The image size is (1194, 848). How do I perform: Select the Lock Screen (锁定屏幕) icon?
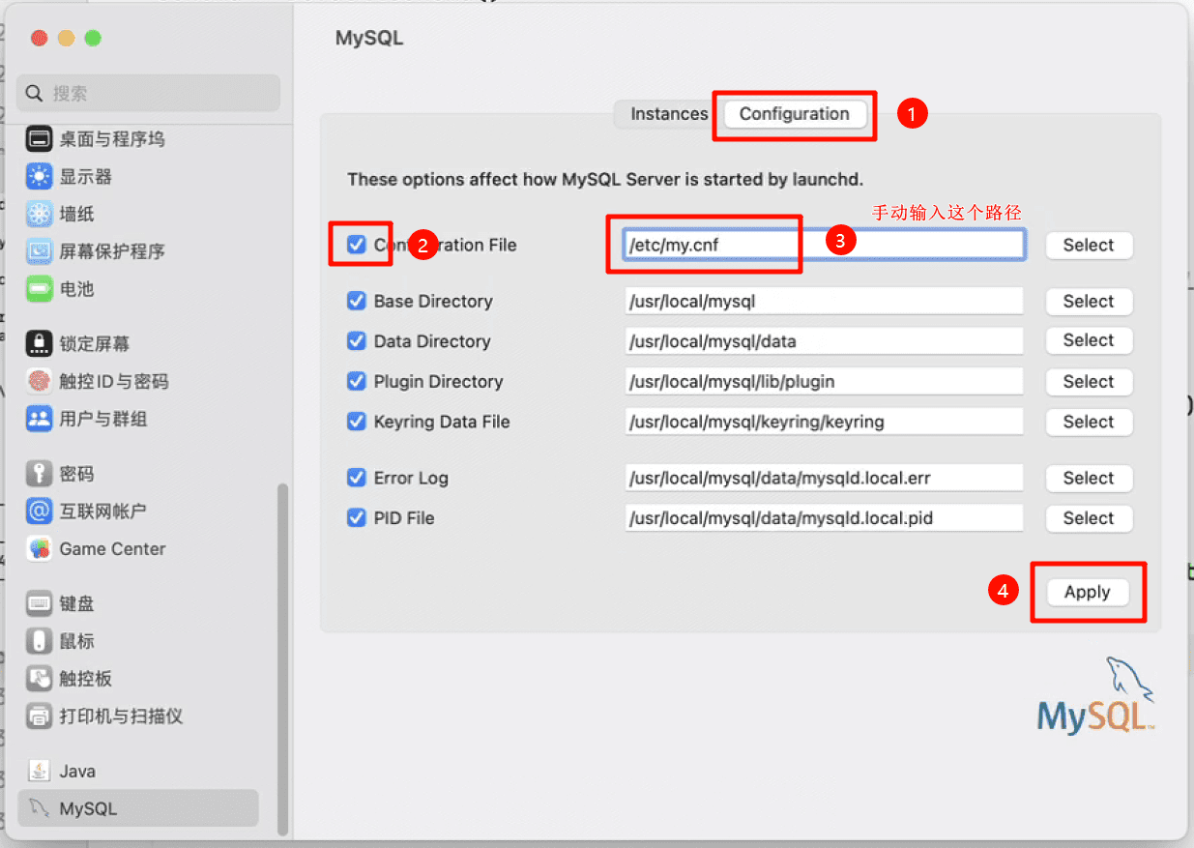point(39,343)
